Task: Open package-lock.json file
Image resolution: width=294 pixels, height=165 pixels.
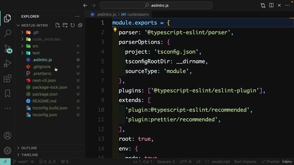Action: tap(50, 88)
